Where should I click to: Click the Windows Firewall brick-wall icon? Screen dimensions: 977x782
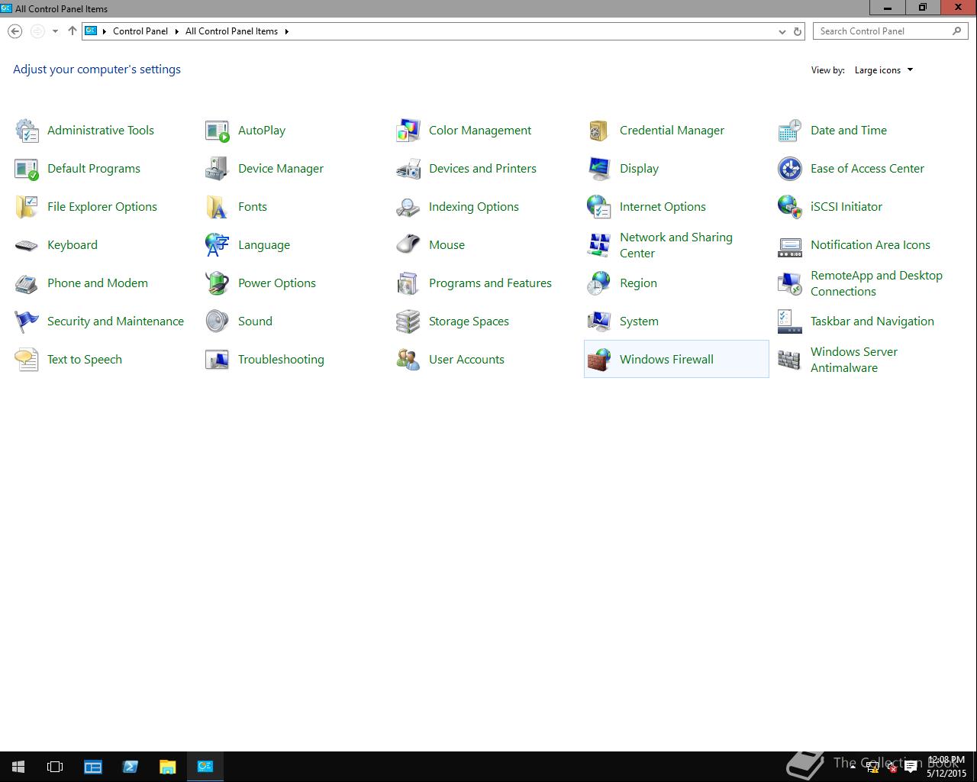pyautogui.click(x=599, y=360)
